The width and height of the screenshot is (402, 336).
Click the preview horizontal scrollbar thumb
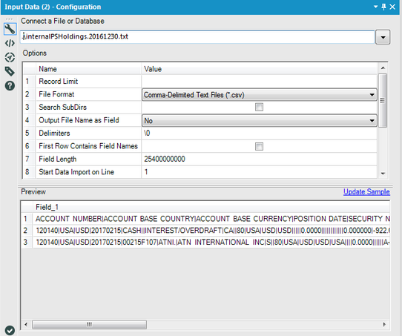click(x=89, y=324)
